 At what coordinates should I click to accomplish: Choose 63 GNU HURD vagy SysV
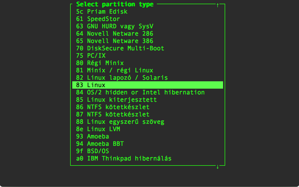[148, 26]
